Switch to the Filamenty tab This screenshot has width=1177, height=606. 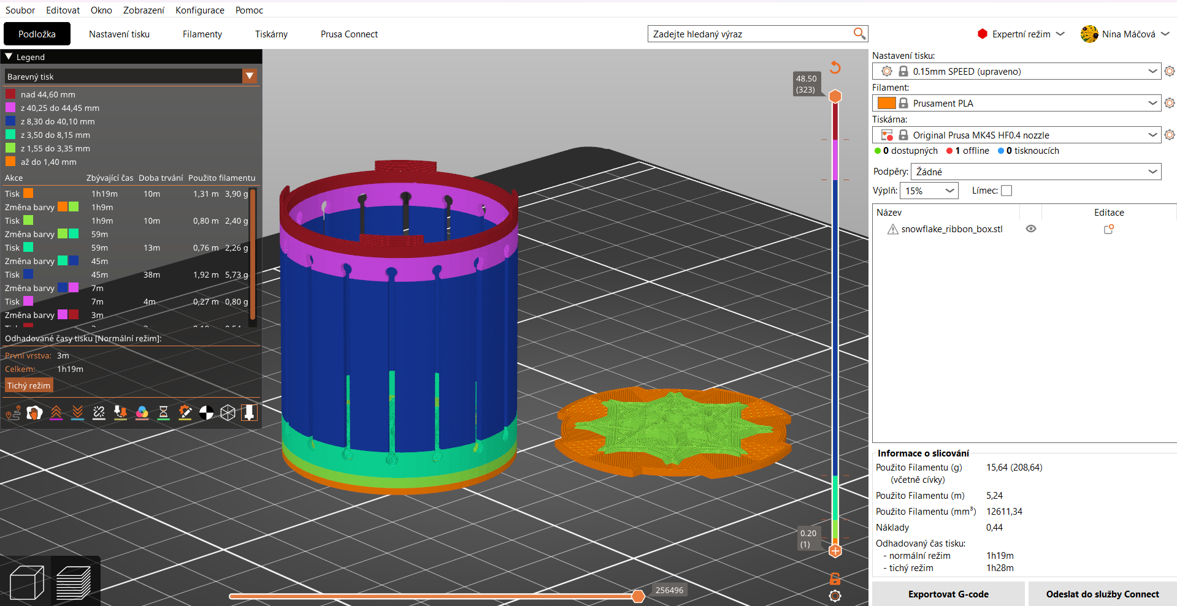(202, 34)
